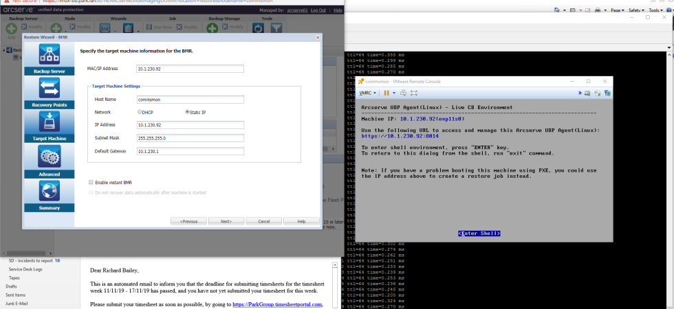Viewport: 674px width, 309px height.
Task: Click the Refresh tool icon
Action: click(x=259, y=28)
